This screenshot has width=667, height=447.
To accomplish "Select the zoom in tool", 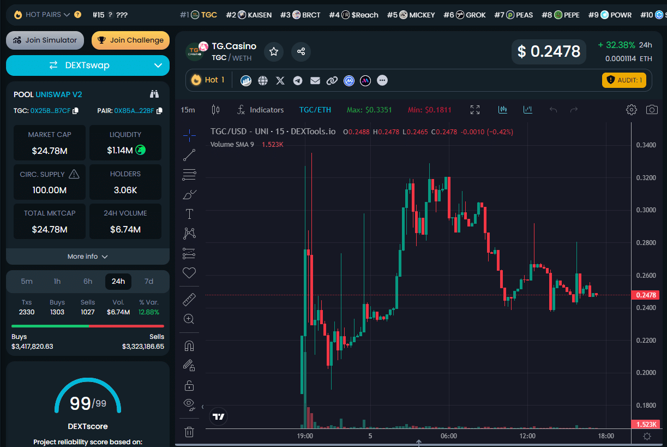I will point(189,319).
